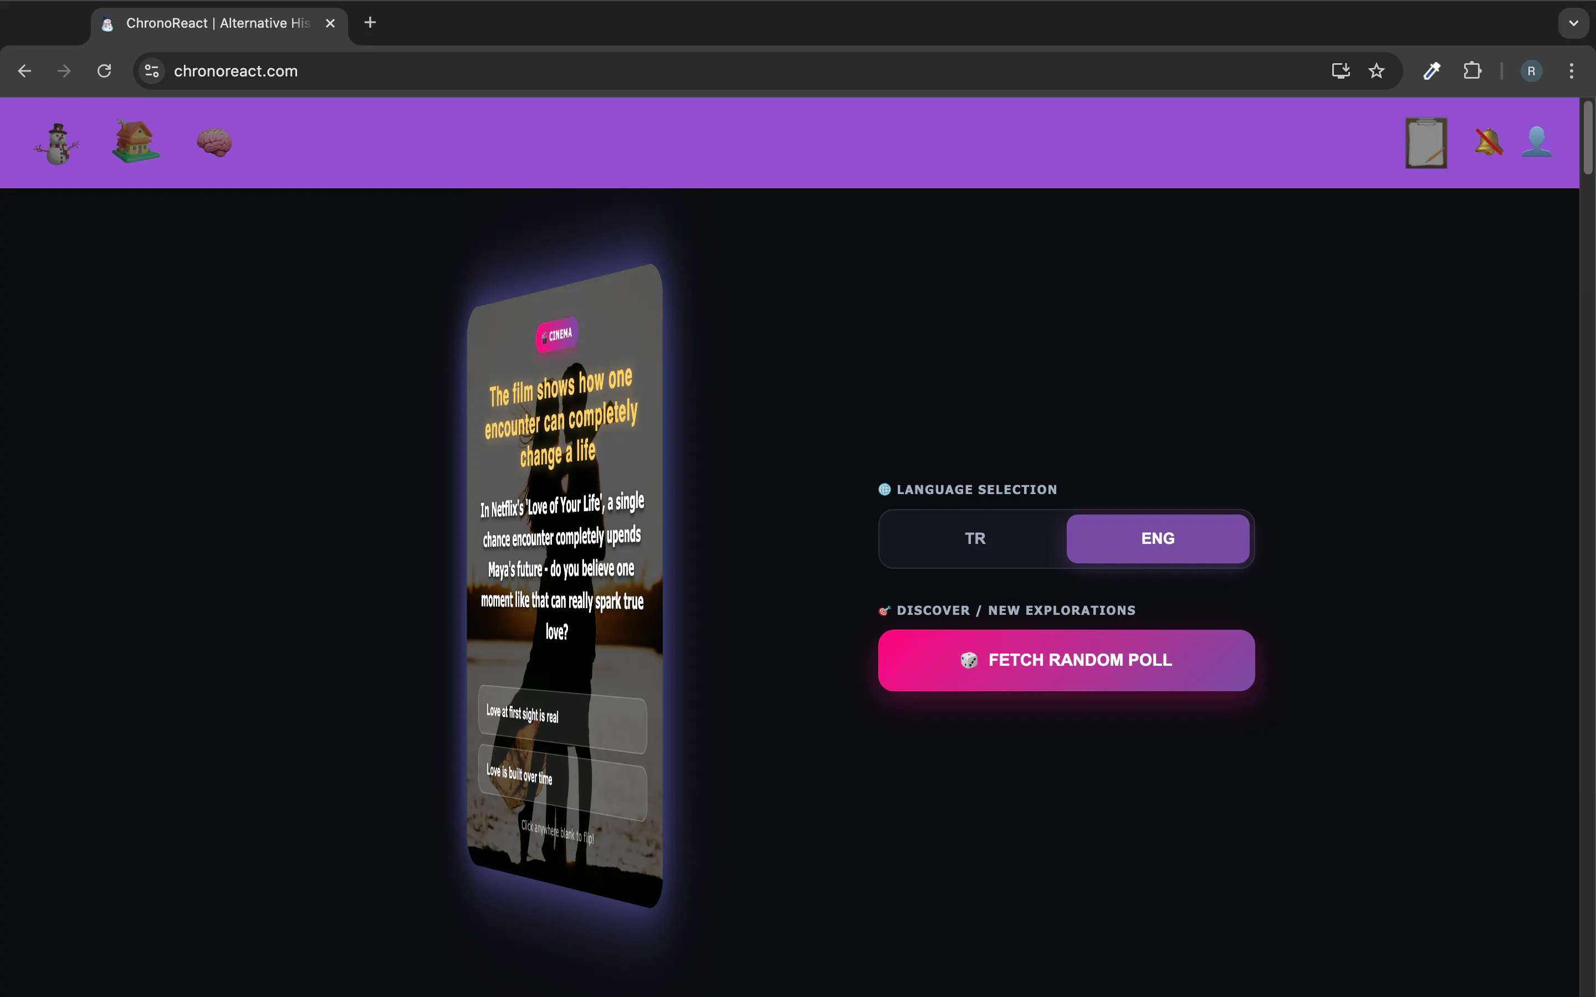
Task: Click the Cinema category badge on card
Action: [x=557, y=335]
